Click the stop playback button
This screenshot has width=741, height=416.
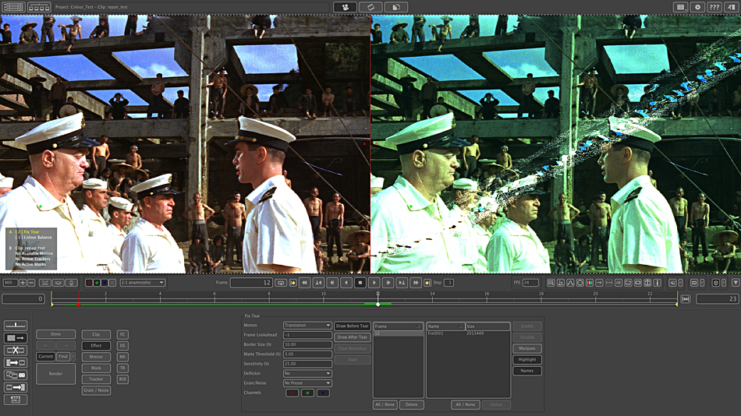tap(360, 283)
